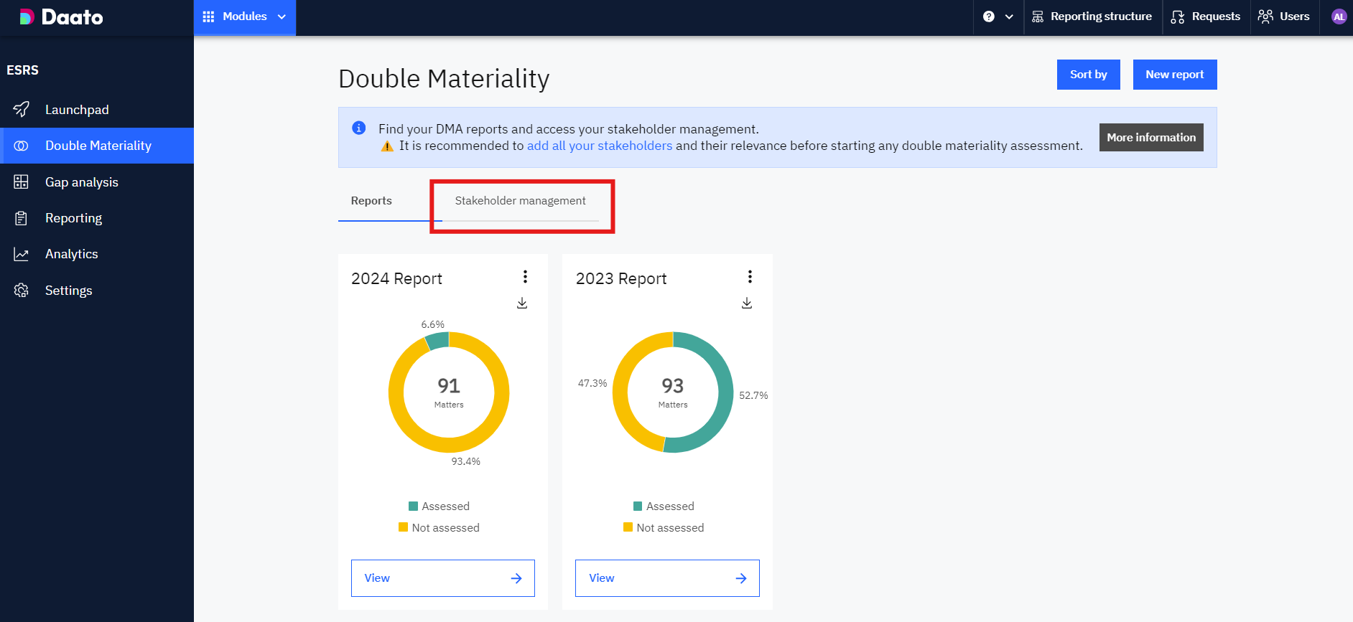The image size is (1353, 622).
Task: View the 2023 Report
Action: coord(667,578)
